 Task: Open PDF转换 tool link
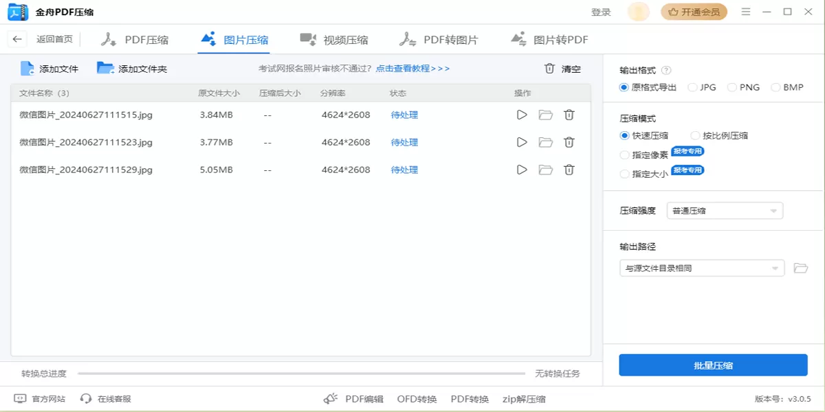coord(470,399)
